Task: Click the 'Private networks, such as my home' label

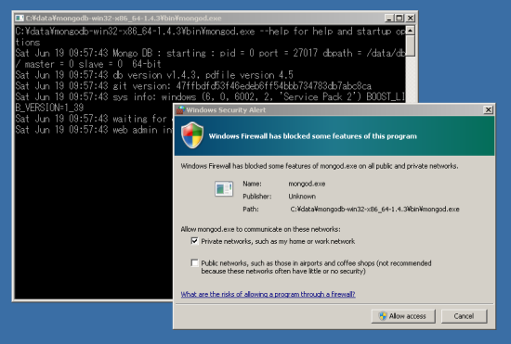Action: coord(278,241)
